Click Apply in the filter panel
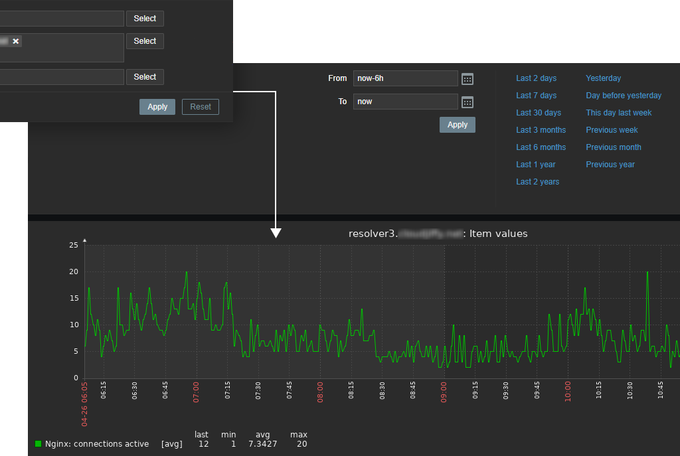Viewport: 680px width, 456px height. pos(157,106)
